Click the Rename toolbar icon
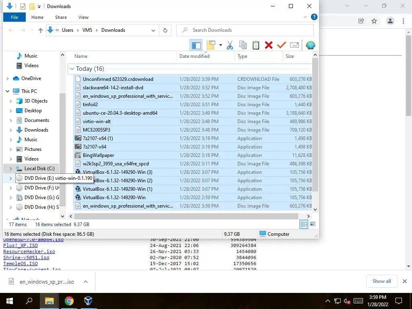The height and width of the screenshot is (309, 412). (294, 45)
